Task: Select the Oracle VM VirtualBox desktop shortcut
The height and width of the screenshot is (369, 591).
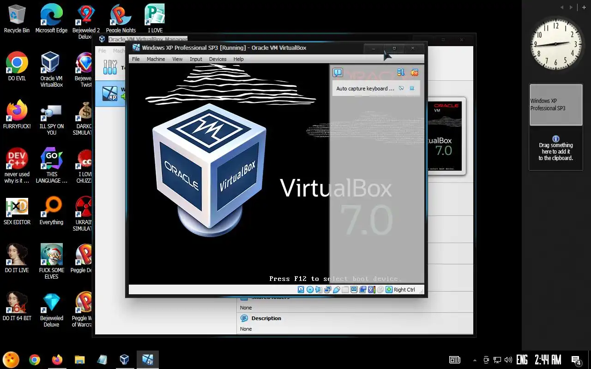Action: click(x=51, y=69)
